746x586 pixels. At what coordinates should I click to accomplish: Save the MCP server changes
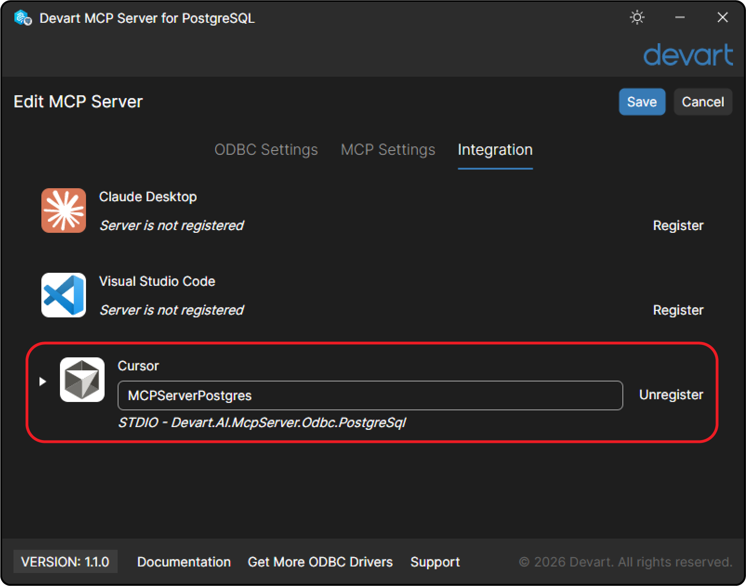point(642,102)
